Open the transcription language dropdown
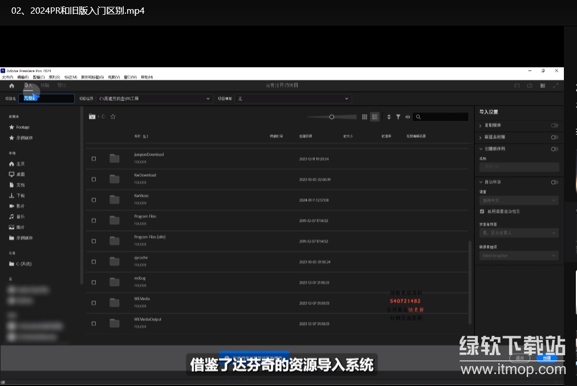 pyautogui.click(x=519, y=201)
